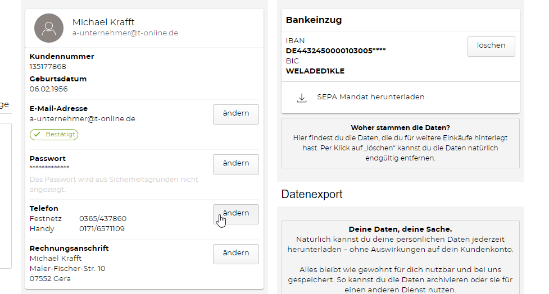549x294 pixels.
Task: Click the SEPA Mandat download icon
Action: (302, 98)
